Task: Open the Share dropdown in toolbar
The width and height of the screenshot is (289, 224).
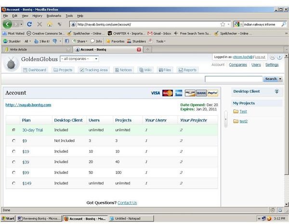Action: [80, 41]
